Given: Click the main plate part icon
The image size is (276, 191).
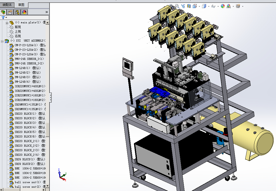Looking at the screenshot, I should [12, 23].
